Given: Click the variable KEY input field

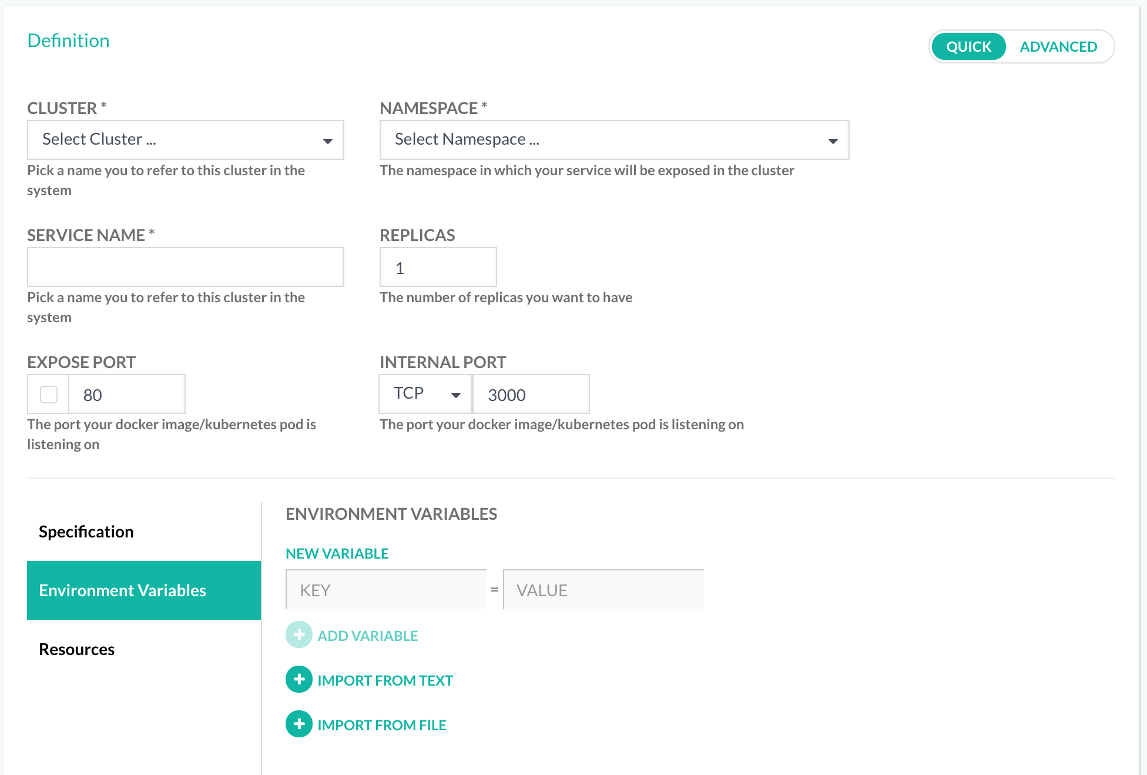Looking at the screenshot, I should (x=386, y=590).
